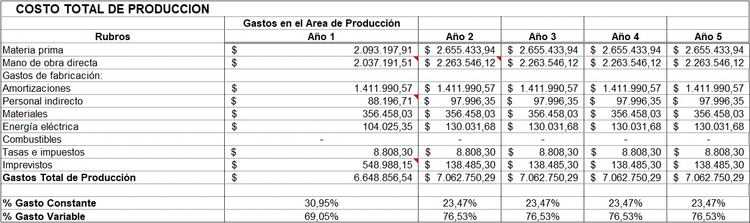Screen dimensions: 750x223
Task: Click the Año 5 column header
Action: (x=707, y=36)
